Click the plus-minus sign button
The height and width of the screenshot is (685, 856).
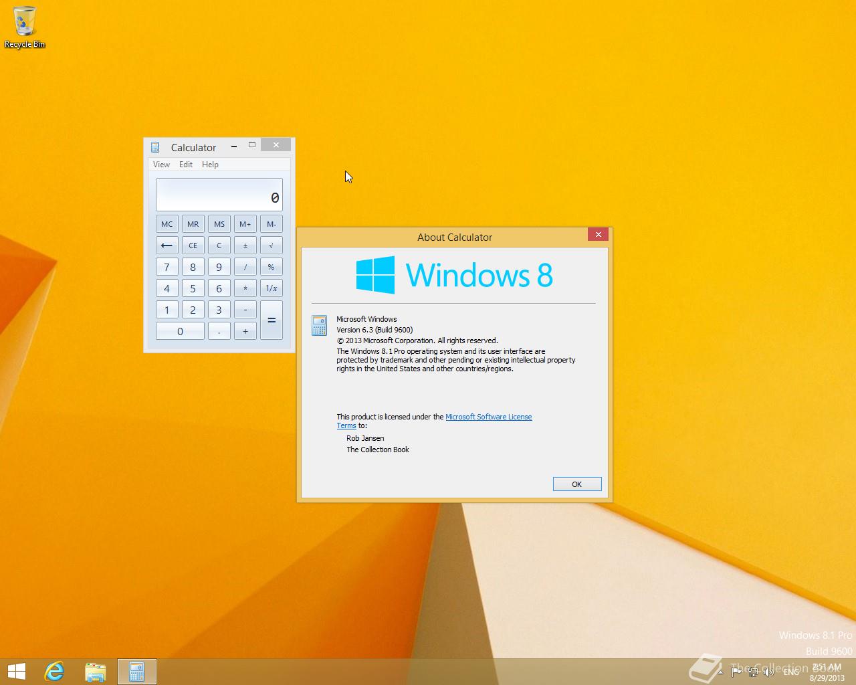pyautogui.click(x=245, y=246)
